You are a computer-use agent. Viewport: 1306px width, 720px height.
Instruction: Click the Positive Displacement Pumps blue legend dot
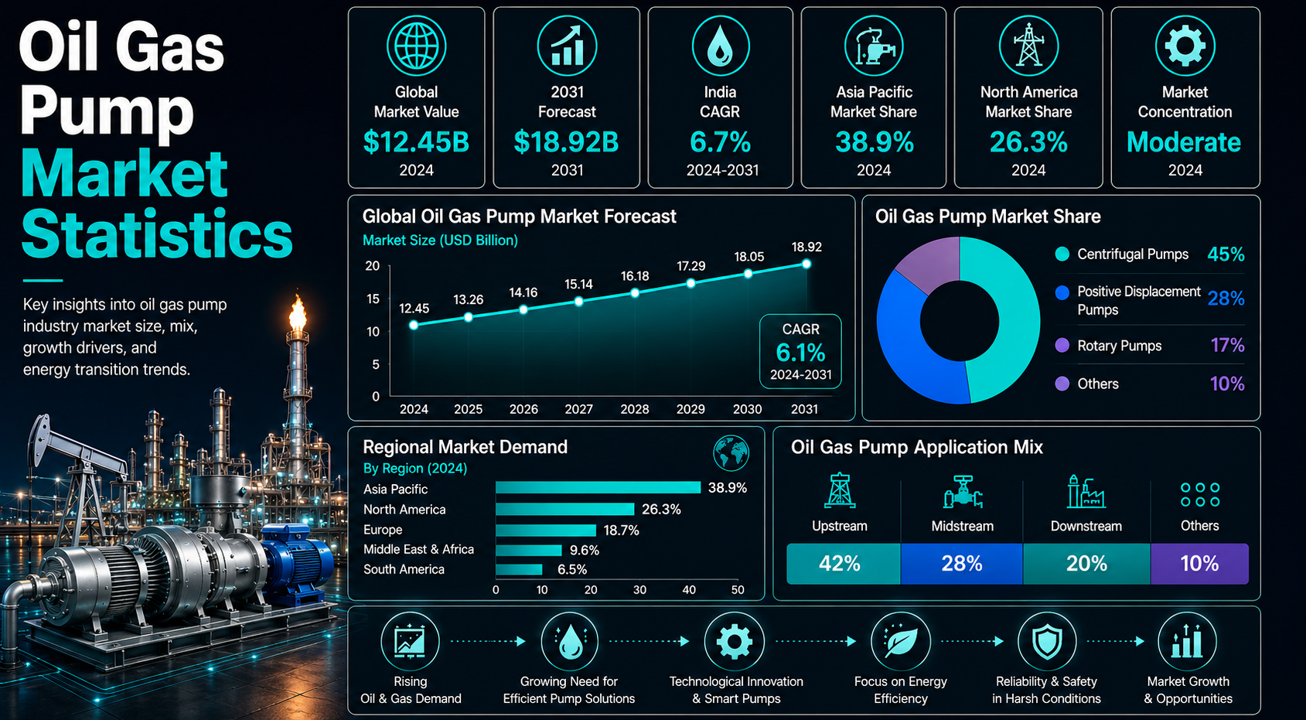(1062, 292)
